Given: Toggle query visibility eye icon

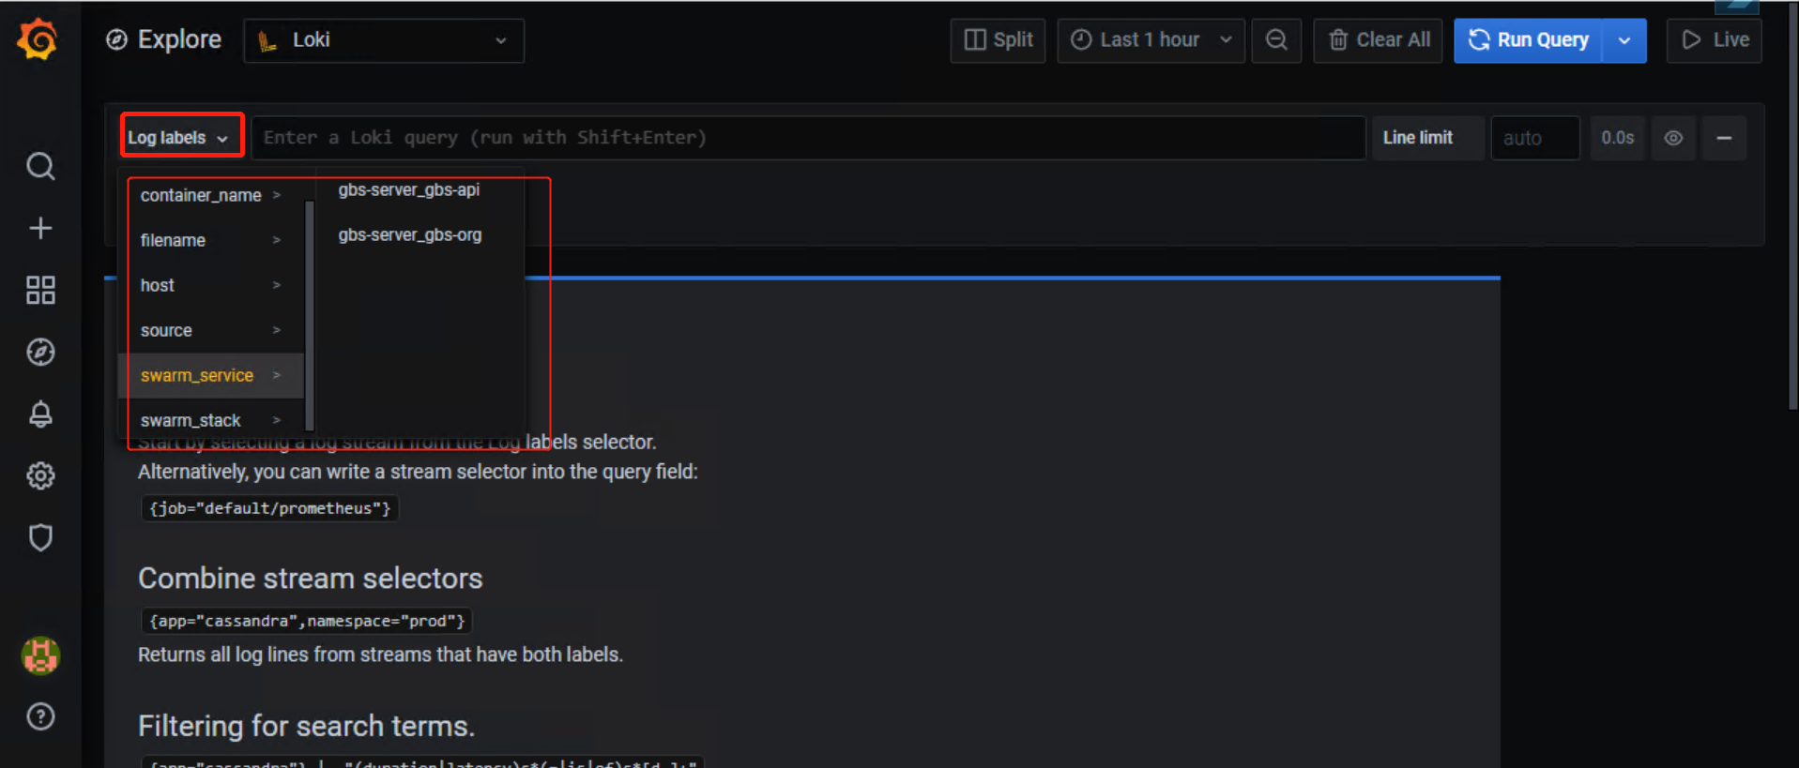Looking at the screenshot, I should (x=1673, y=139).
